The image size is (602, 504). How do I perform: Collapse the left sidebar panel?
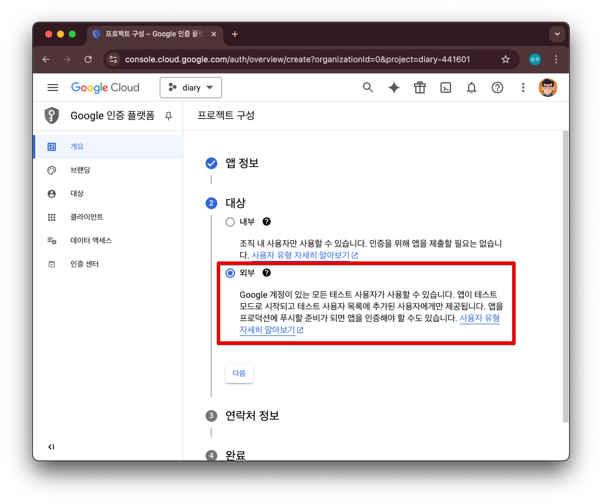click(52, 447)
